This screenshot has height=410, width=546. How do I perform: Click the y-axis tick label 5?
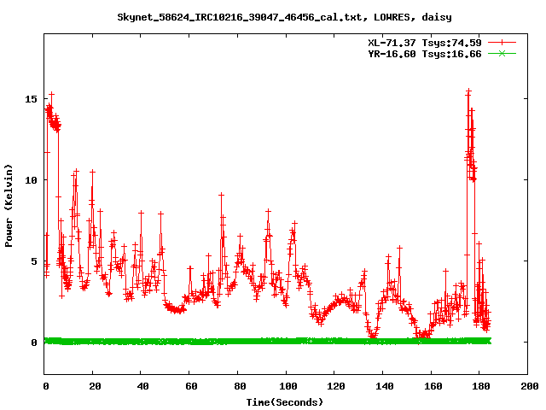click(34, 261)
